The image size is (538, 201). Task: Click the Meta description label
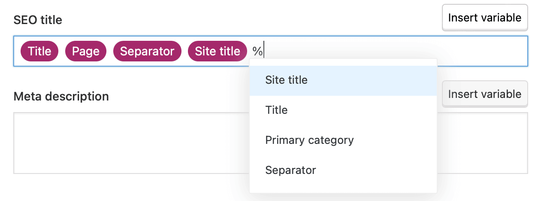[x=61, y=96]
